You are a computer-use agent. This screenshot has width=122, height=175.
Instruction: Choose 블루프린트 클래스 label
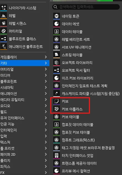23,39
